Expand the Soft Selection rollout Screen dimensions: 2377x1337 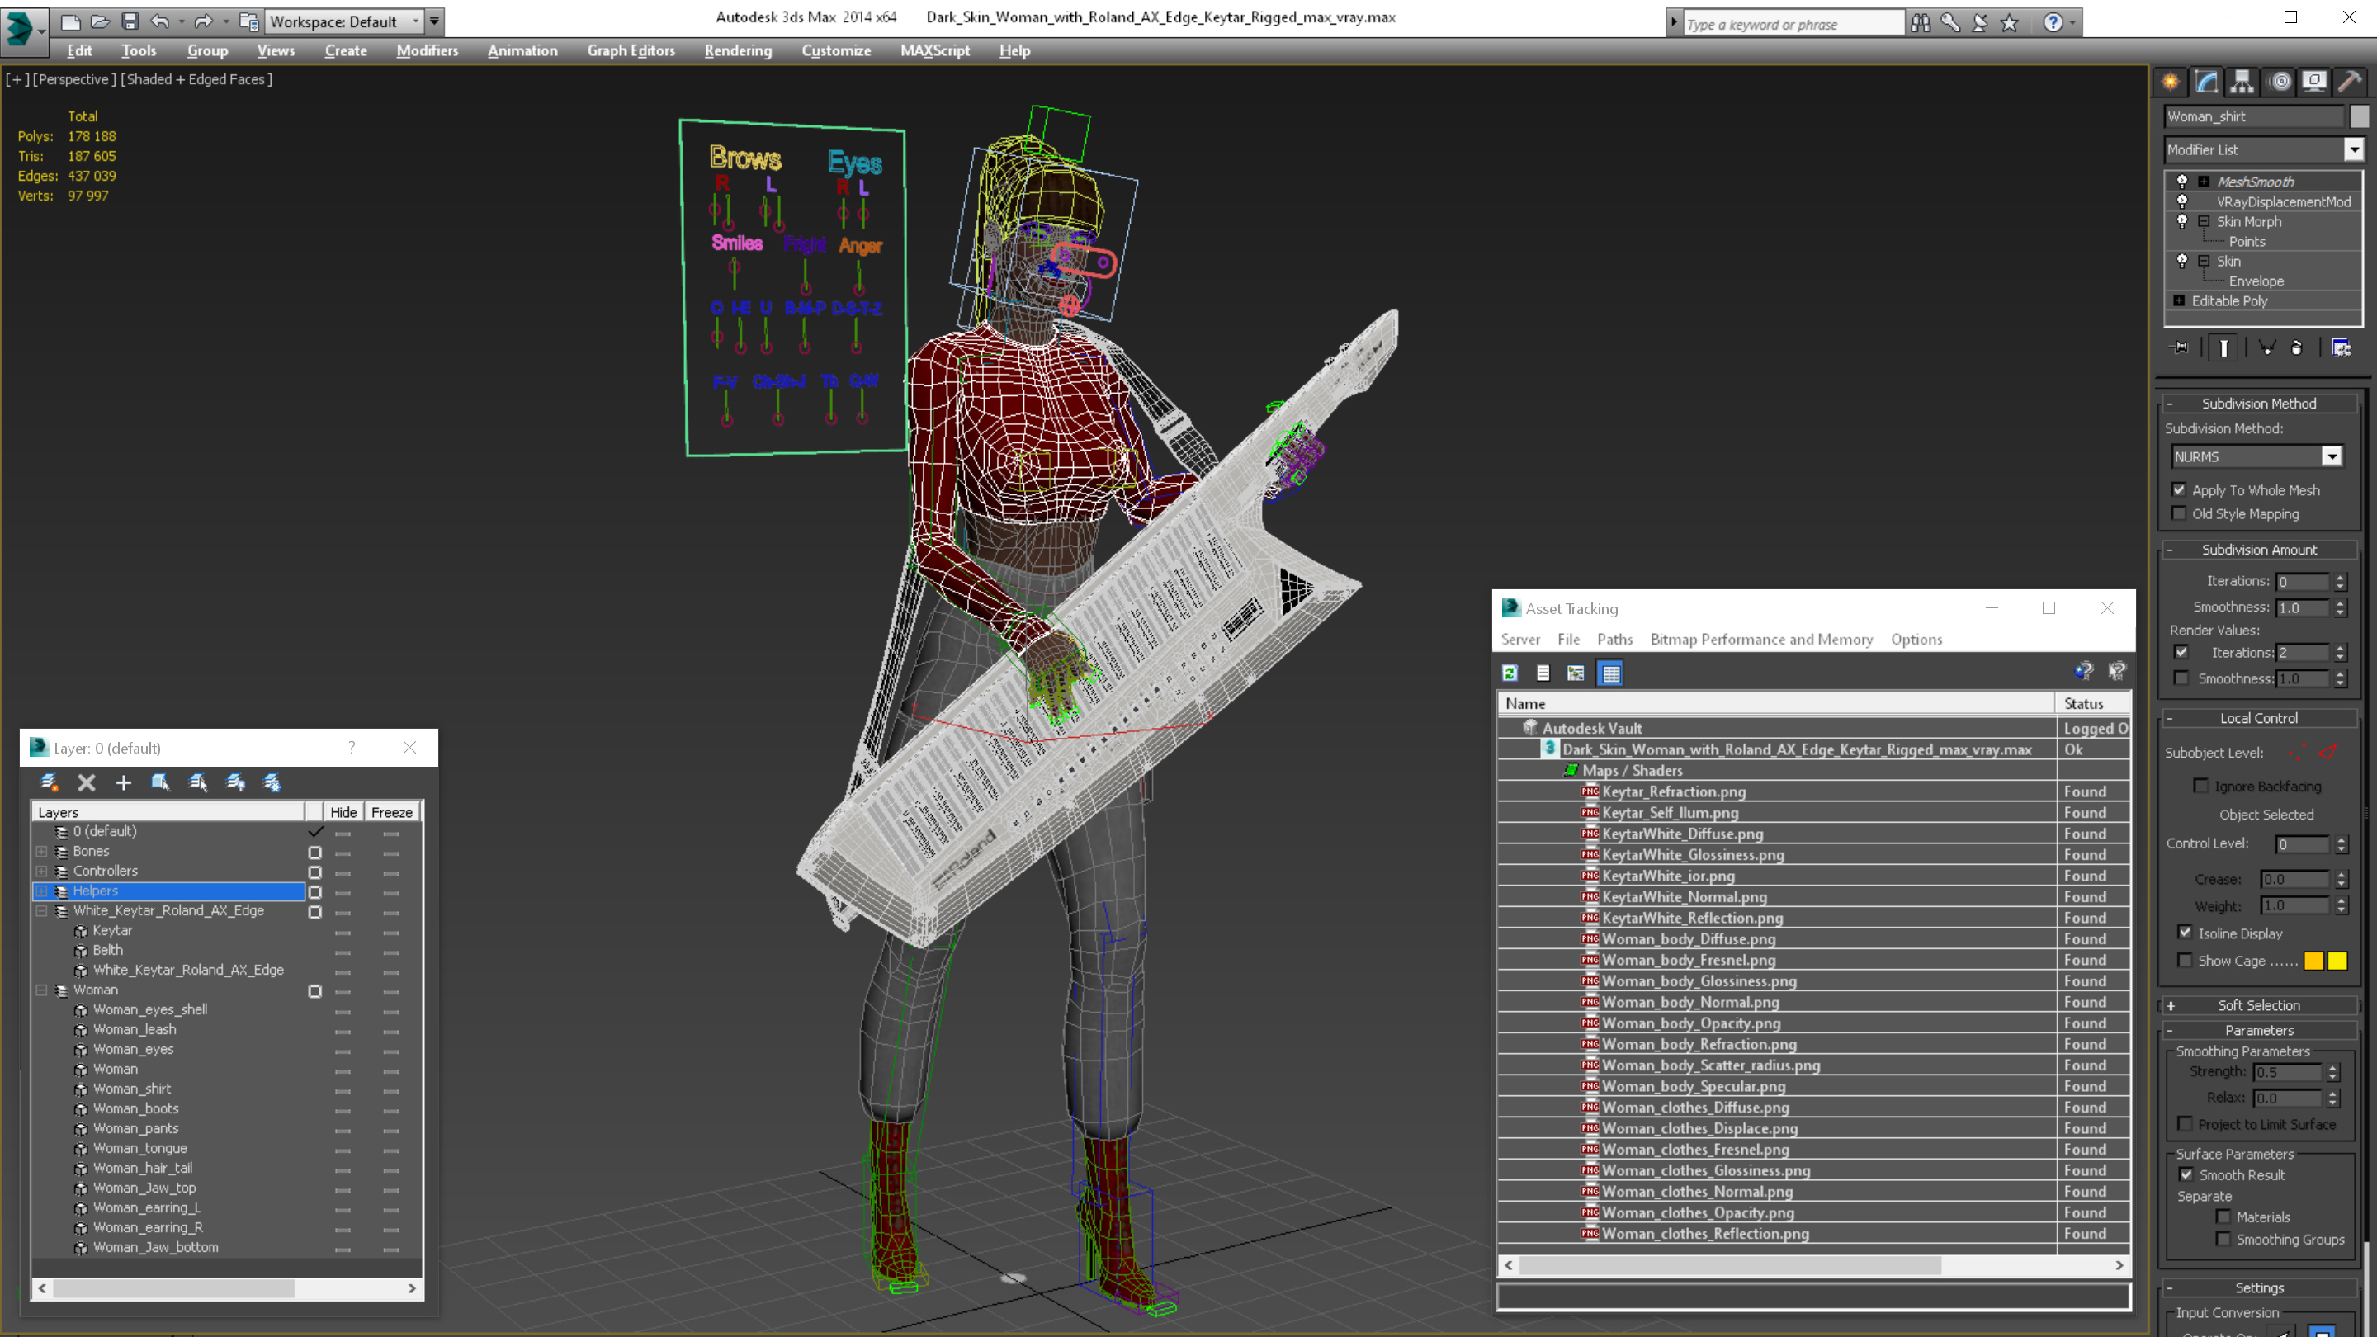2260,1006
